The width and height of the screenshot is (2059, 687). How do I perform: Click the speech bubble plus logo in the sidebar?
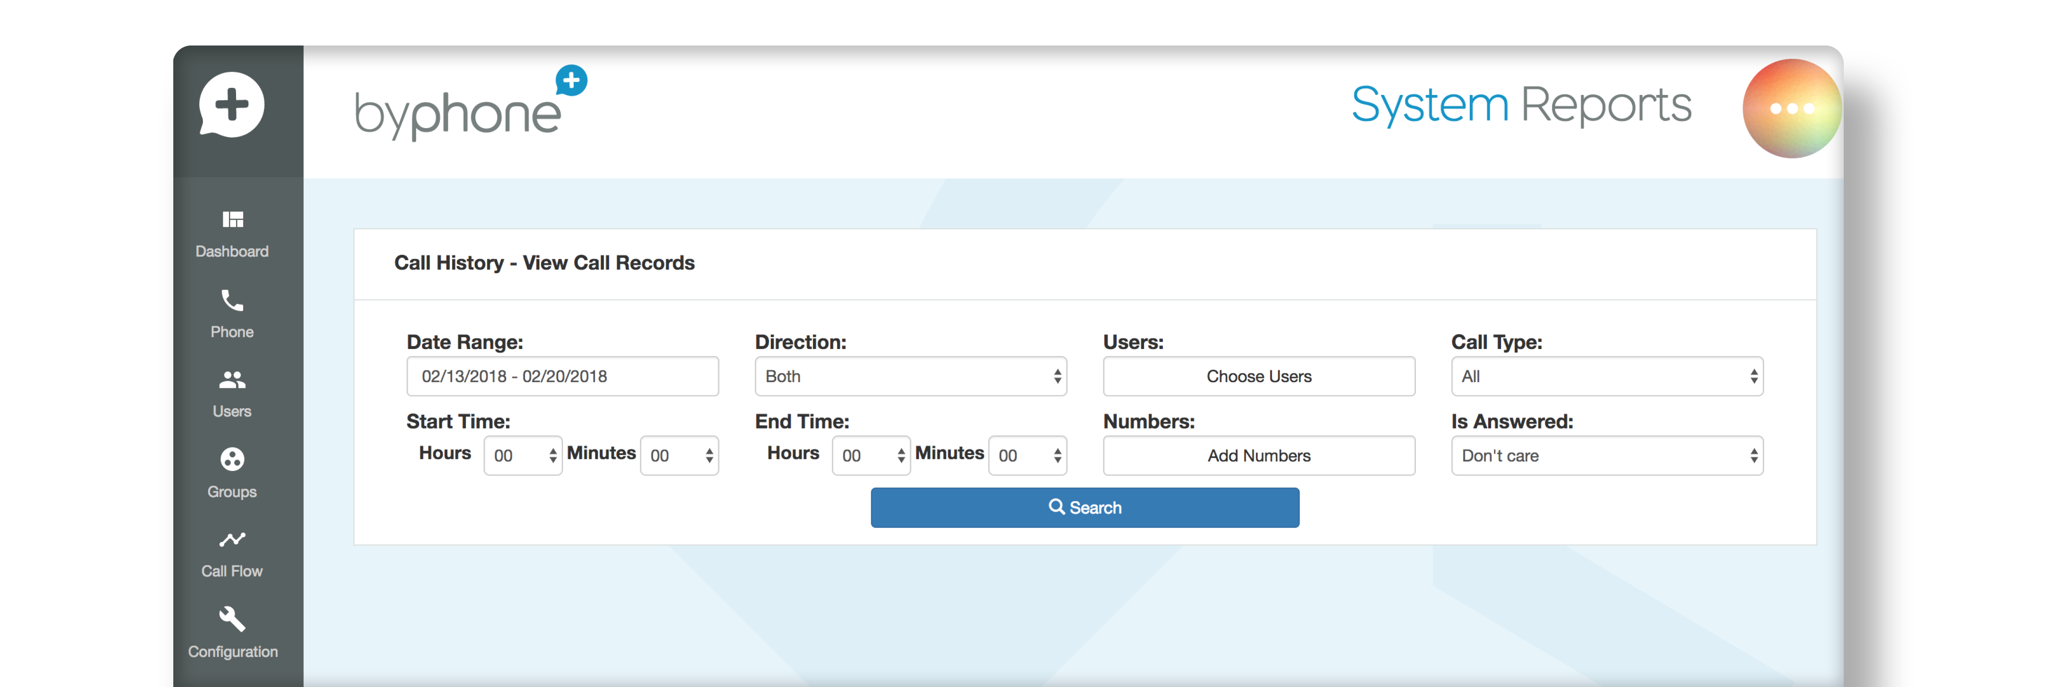pyautogui.click(x=232, y=106)
